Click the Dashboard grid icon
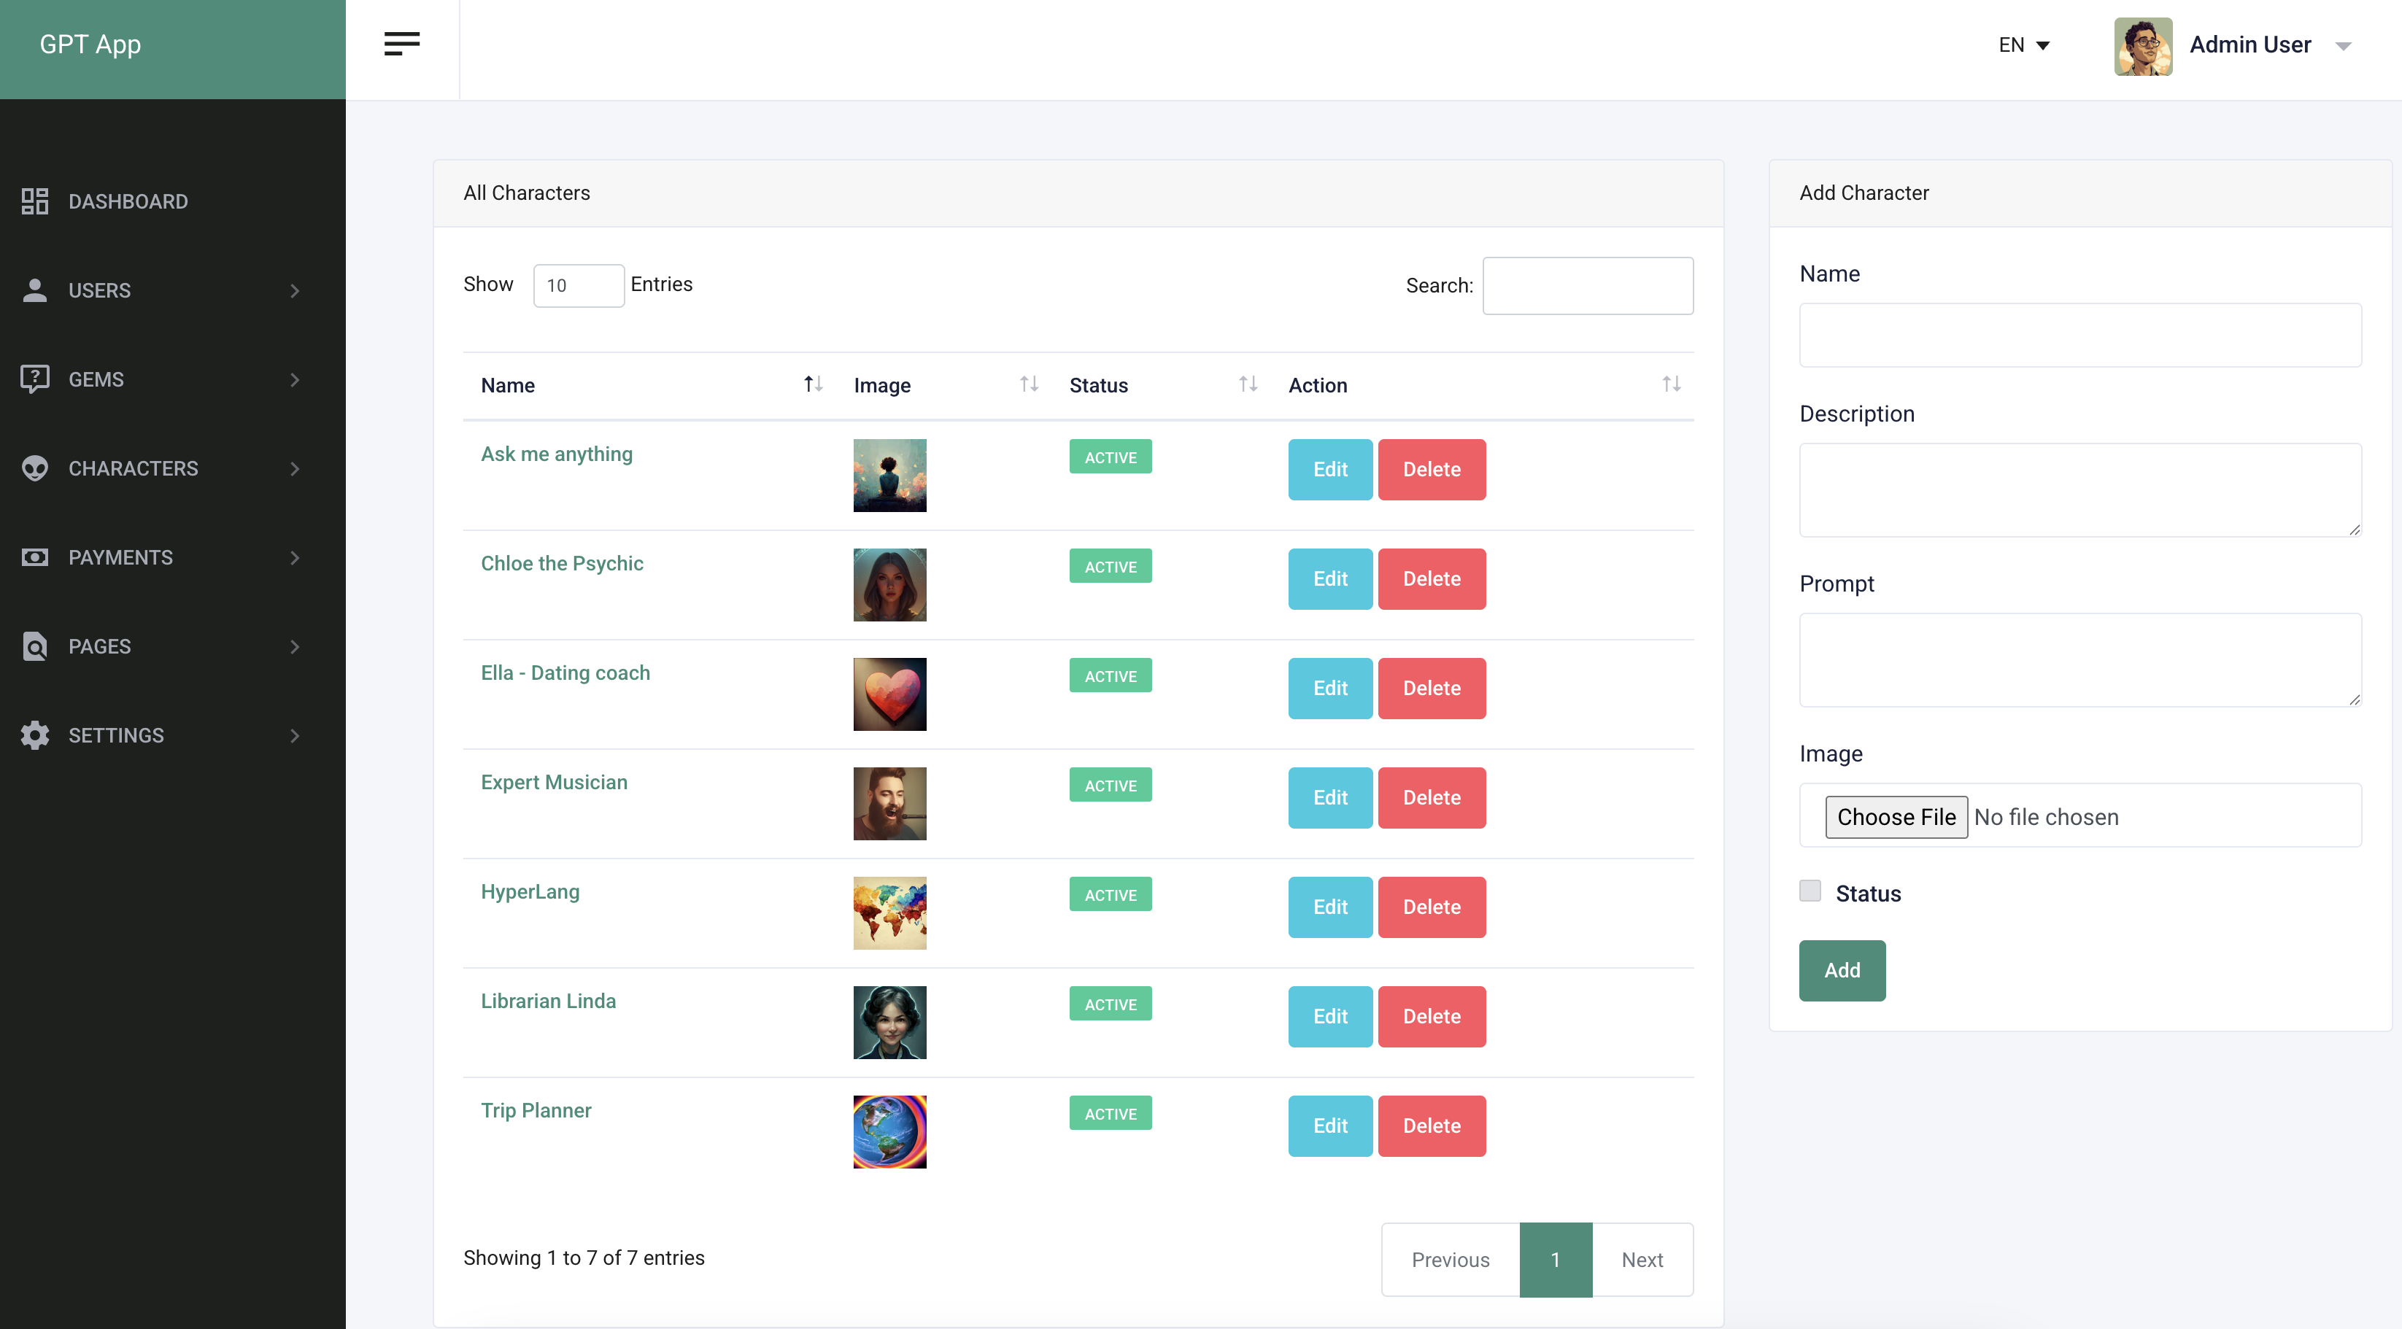The height and width of the screenshot is (1329, 2402). click(34, 201)
